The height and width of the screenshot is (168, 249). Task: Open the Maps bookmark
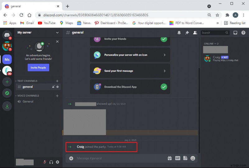click(x=66, y=23)
